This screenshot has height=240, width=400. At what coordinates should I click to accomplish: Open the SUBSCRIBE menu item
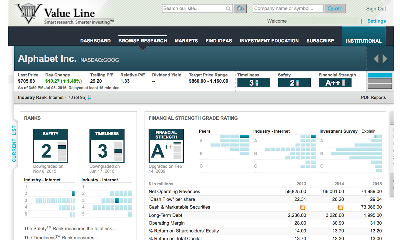coord(320,41)
